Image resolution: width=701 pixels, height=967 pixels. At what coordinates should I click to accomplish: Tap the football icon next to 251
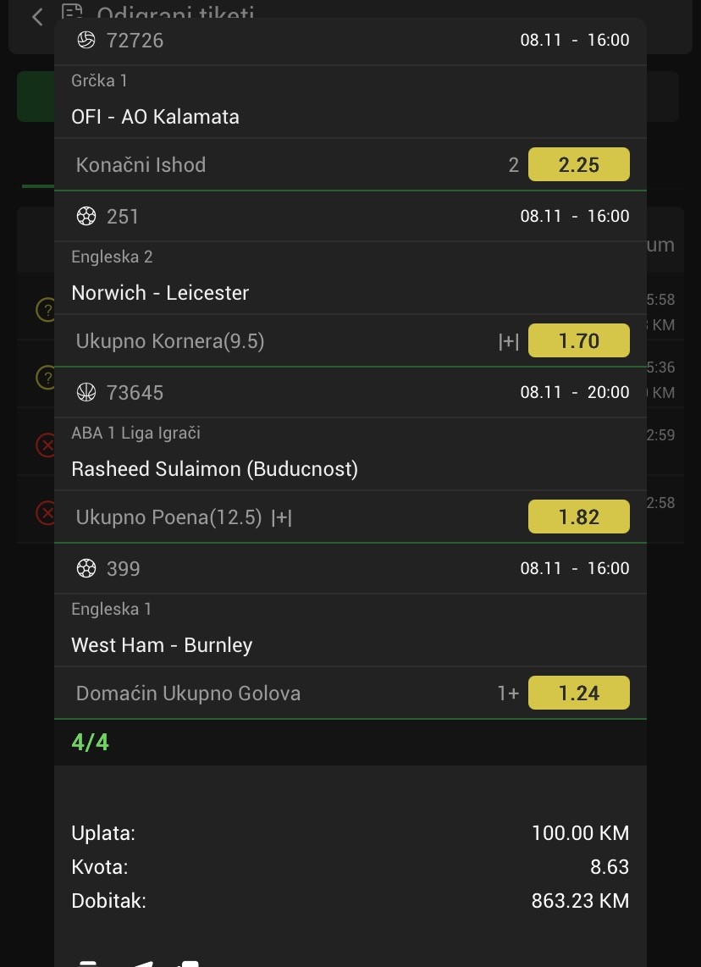(x=86, y=216)
